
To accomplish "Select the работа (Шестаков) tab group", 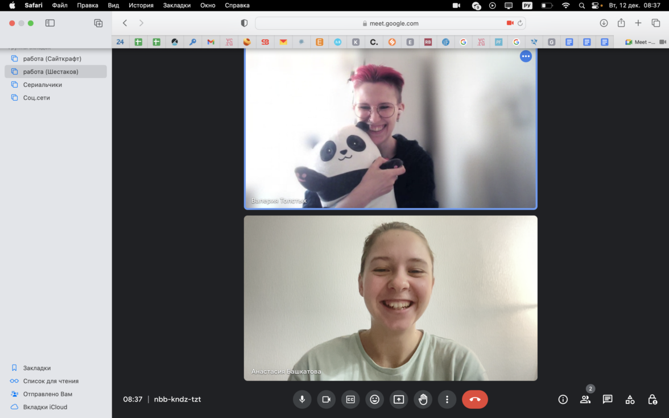I will 56,72.
